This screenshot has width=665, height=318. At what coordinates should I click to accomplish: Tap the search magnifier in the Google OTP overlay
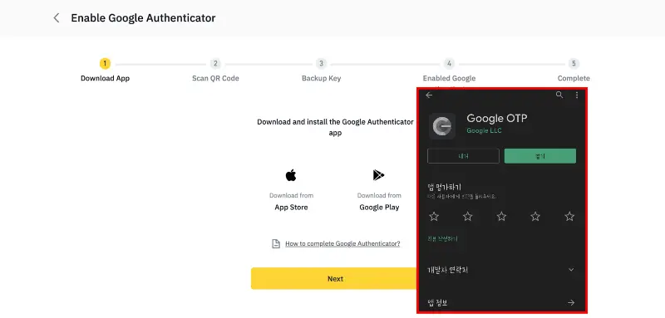point(559,95)
